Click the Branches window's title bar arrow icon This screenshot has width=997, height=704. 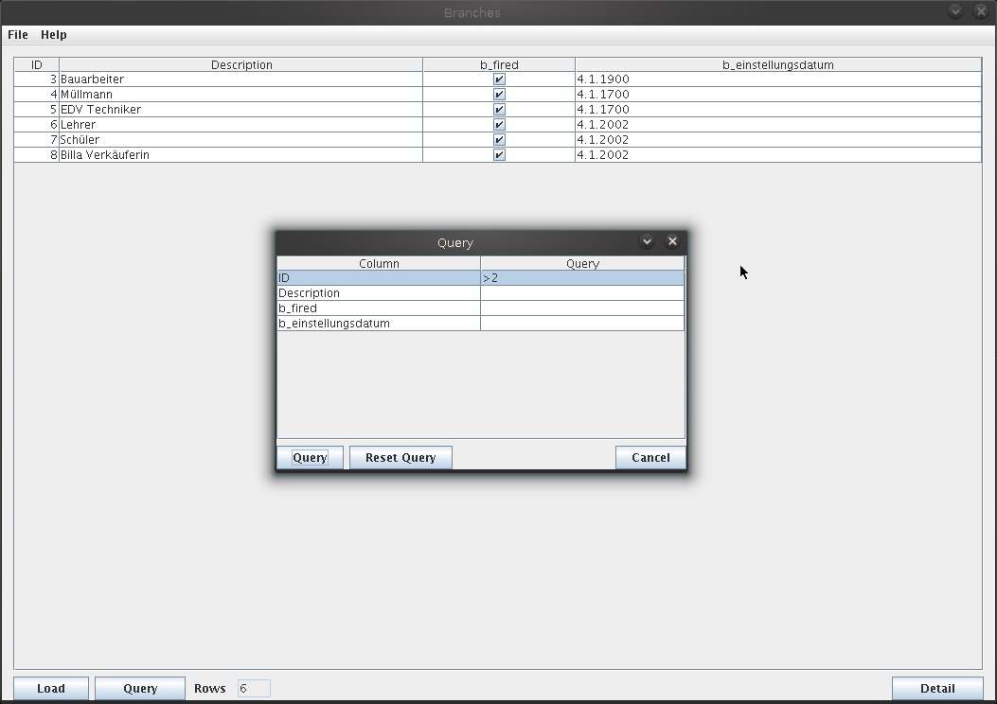955,11
